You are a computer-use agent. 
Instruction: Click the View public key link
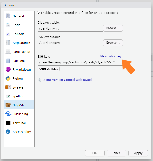[111, 56]
